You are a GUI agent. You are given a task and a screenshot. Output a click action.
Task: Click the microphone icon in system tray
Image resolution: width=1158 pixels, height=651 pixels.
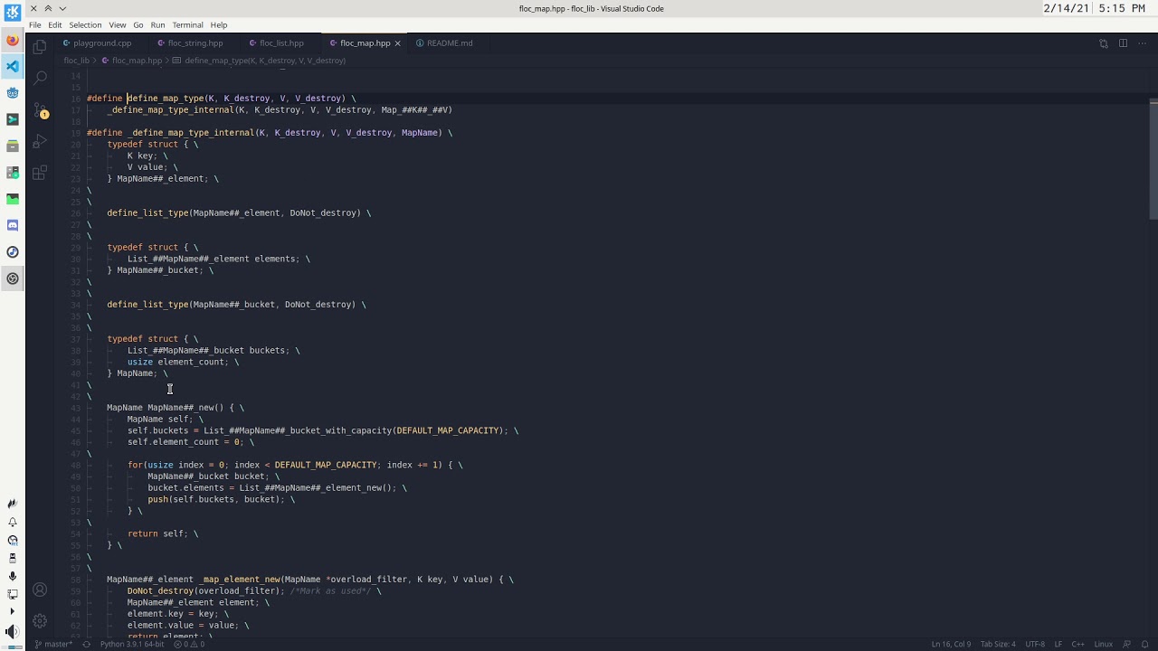pos(13,576)
